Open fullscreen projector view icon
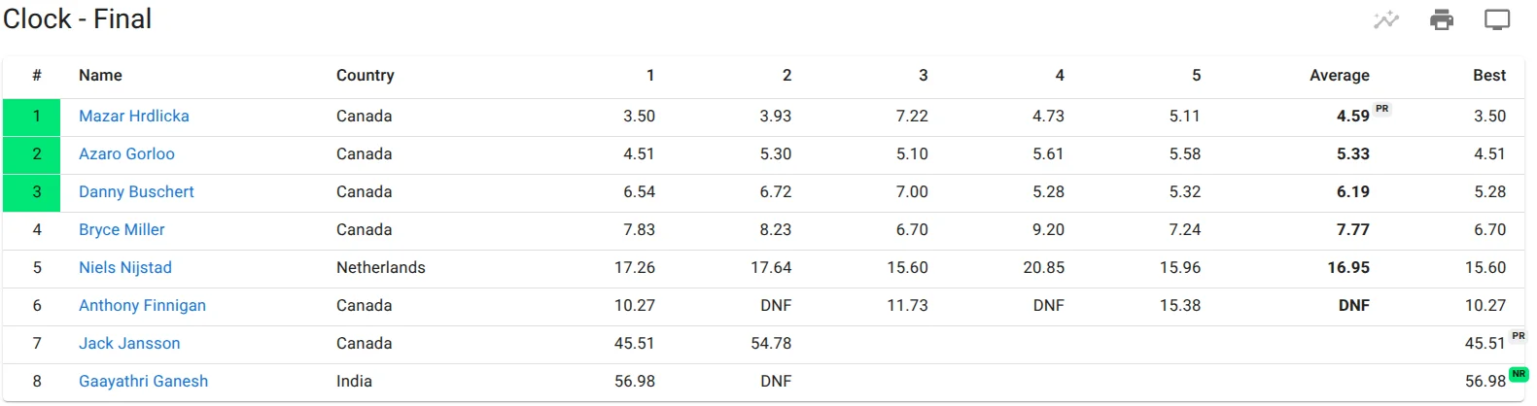This screenshot has width=1537, height=406. [1497, 19]
